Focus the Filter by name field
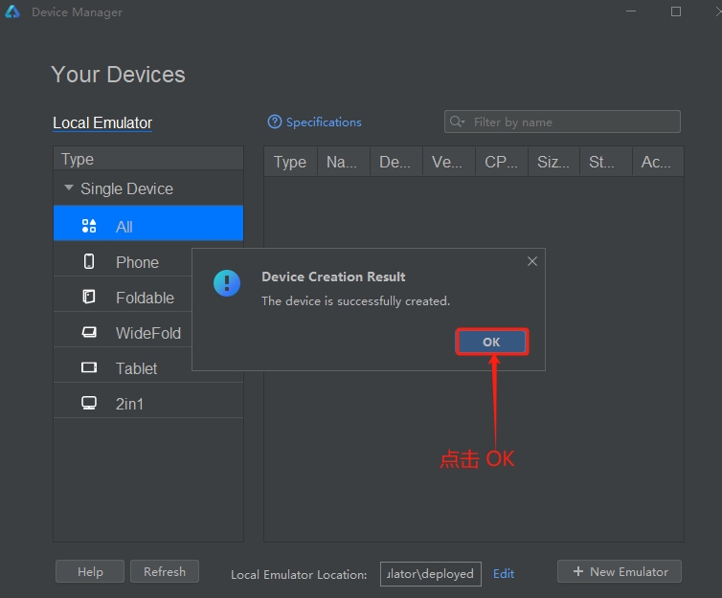 tap(562, 122)
